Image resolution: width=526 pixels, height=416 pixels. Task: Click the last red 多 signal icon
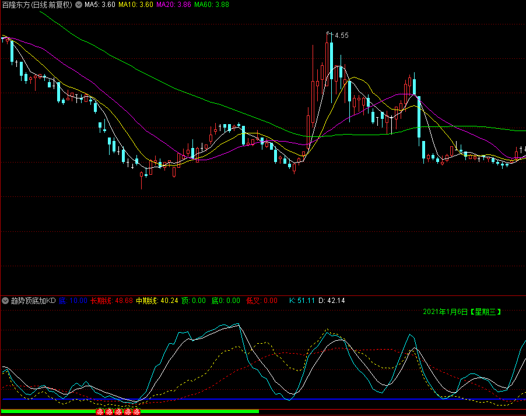pyautogui.click(x=137, y=412)
